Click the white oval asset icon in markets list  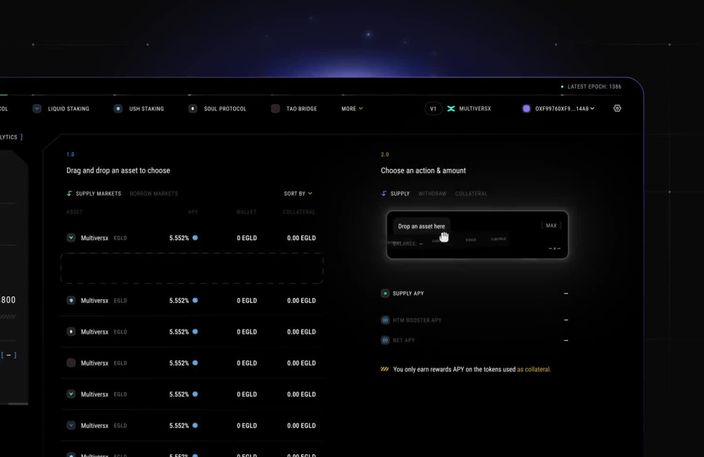tap(71, 332)
